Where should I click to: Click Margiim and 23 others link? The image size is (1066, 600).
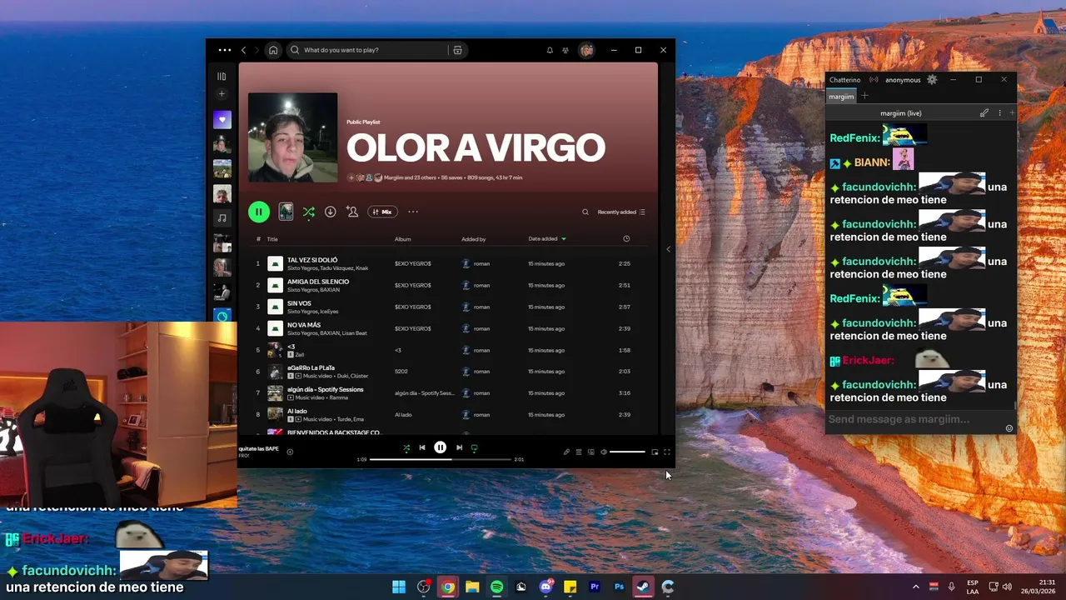[411, 177]
